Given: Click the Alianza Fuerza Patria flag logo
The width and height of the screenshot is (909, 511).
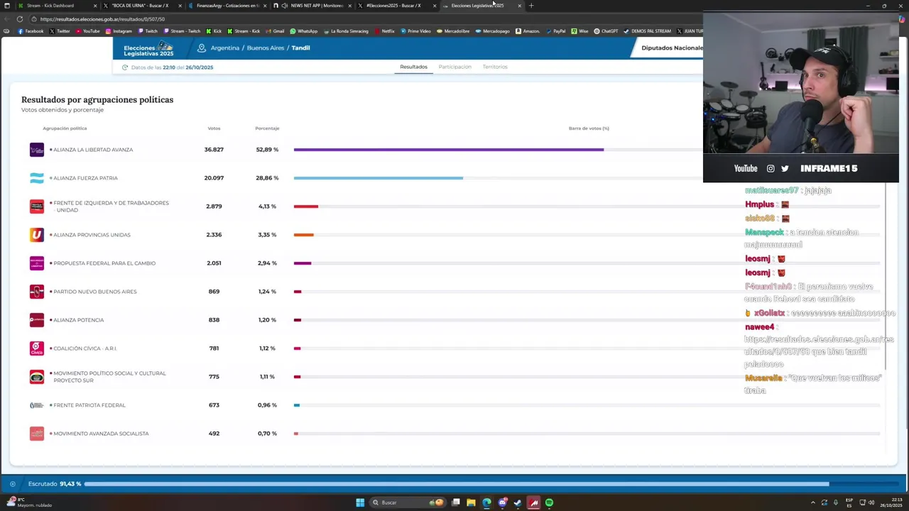Looking at the screenshot, I should click(37, 178).
